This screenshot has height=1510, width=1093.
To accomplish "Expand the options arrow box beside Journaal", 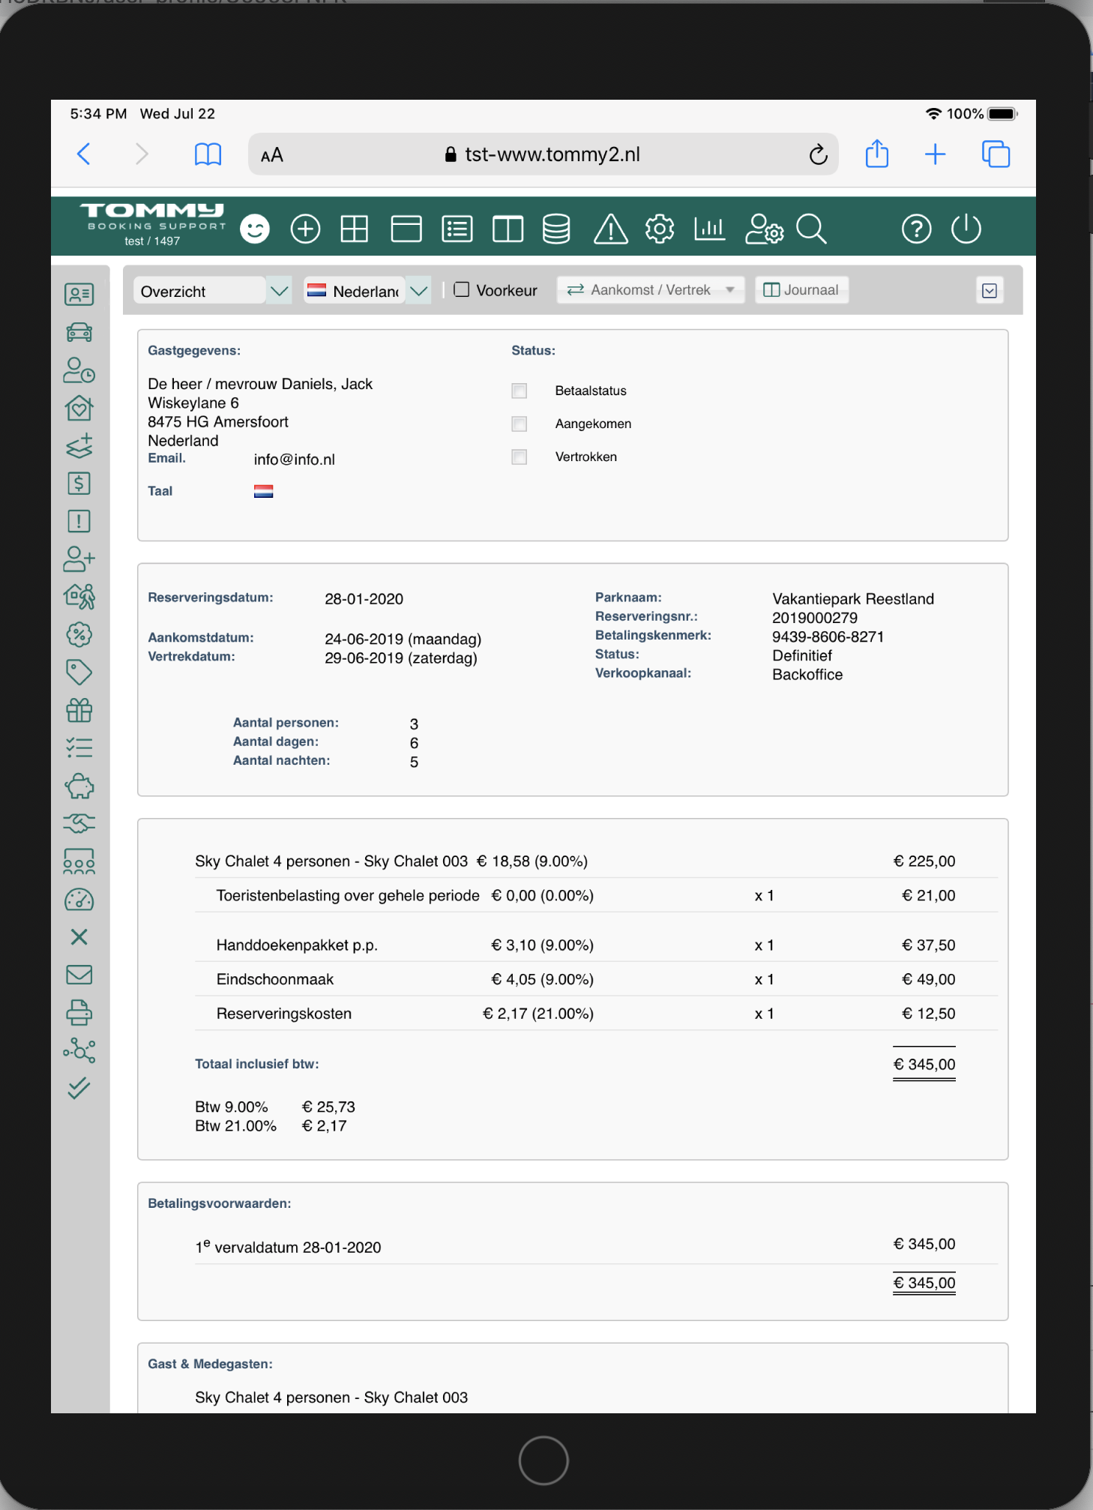I will coord(990,290).
